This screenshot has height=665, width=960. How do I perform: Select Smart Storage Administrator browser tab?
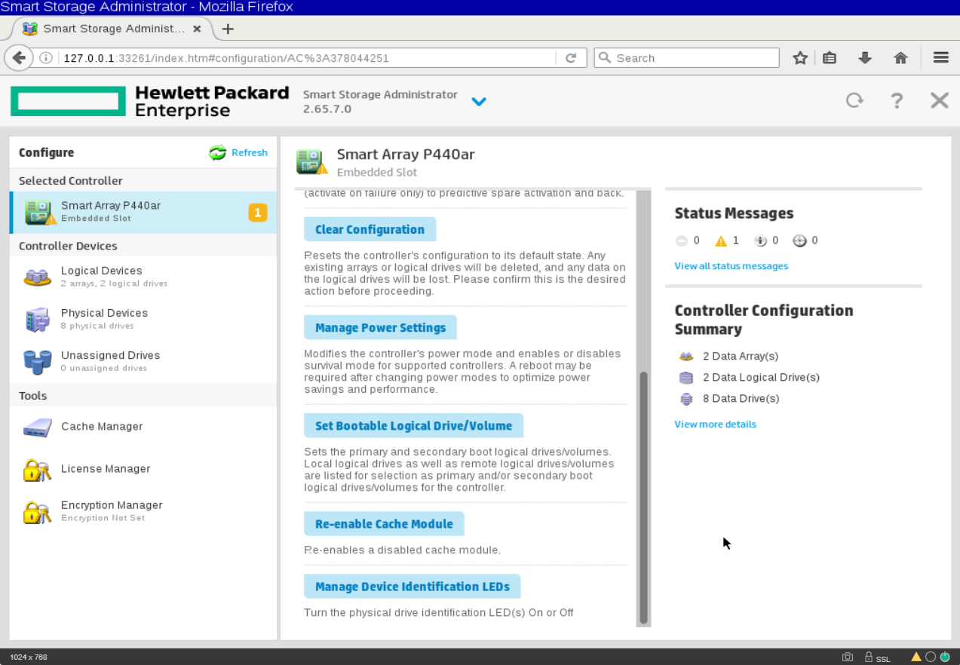(x=113, y=29)
